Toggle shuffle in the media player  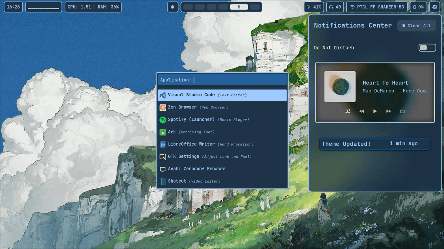pyautogui.click(x=348, y=111)
